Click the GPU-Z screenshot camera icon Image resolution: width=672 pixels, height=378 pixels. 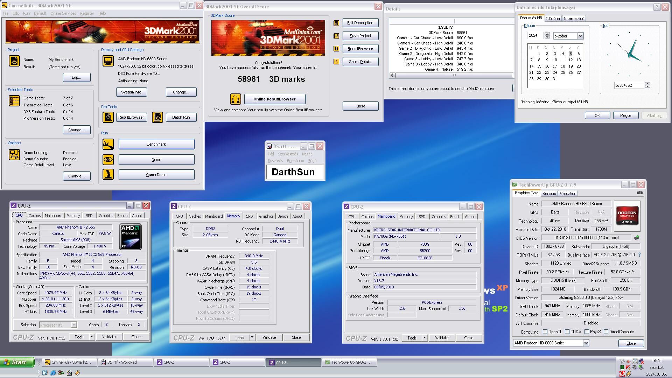[640, 193]
